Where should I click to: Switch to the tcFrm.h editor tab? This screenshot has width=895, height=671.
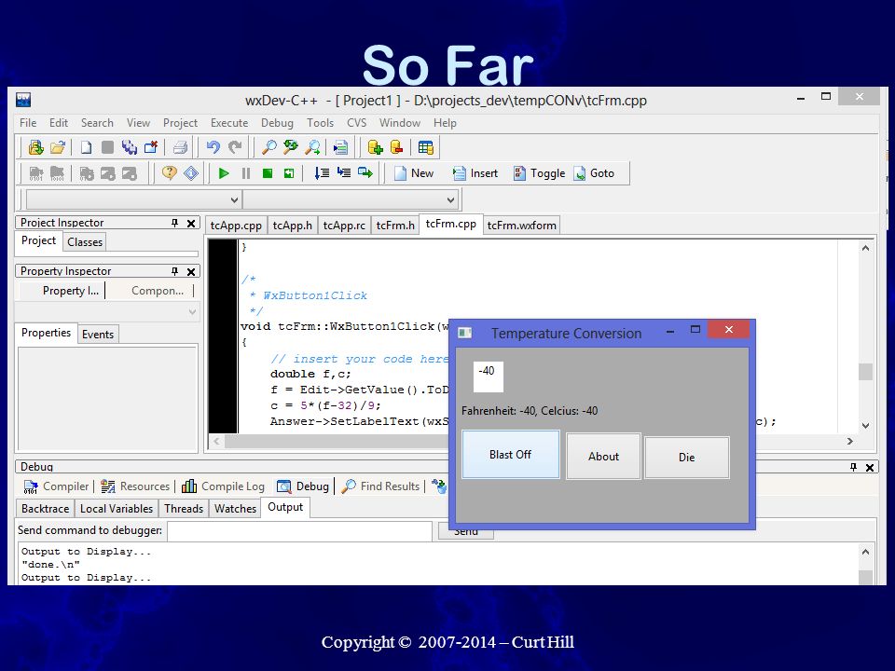(x=395, y=226)
